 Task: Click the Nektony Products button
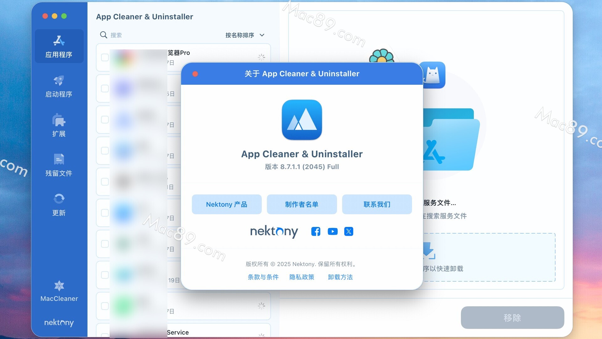[227, 204]
